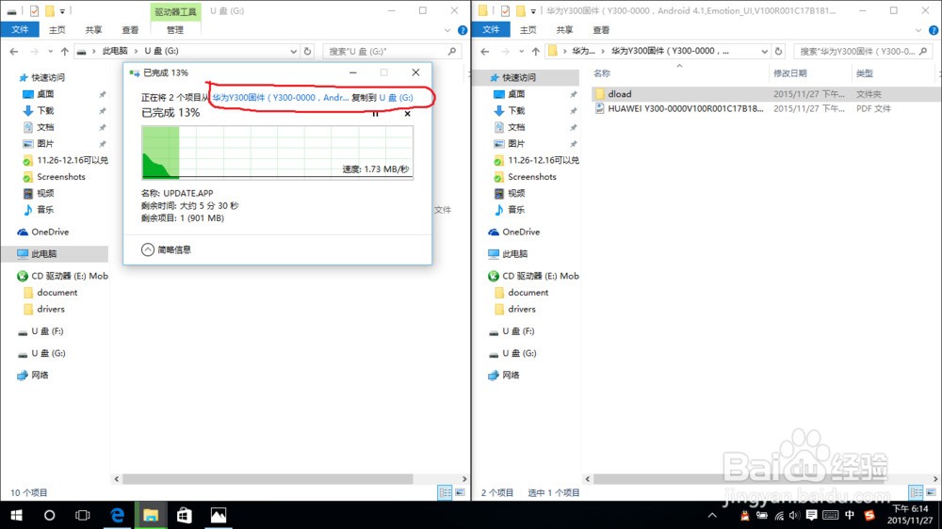Open CD 驱动器 (E:) in left sidebar
The width and height of the screenshot is (942, 529).
click(x=62, y=276)
